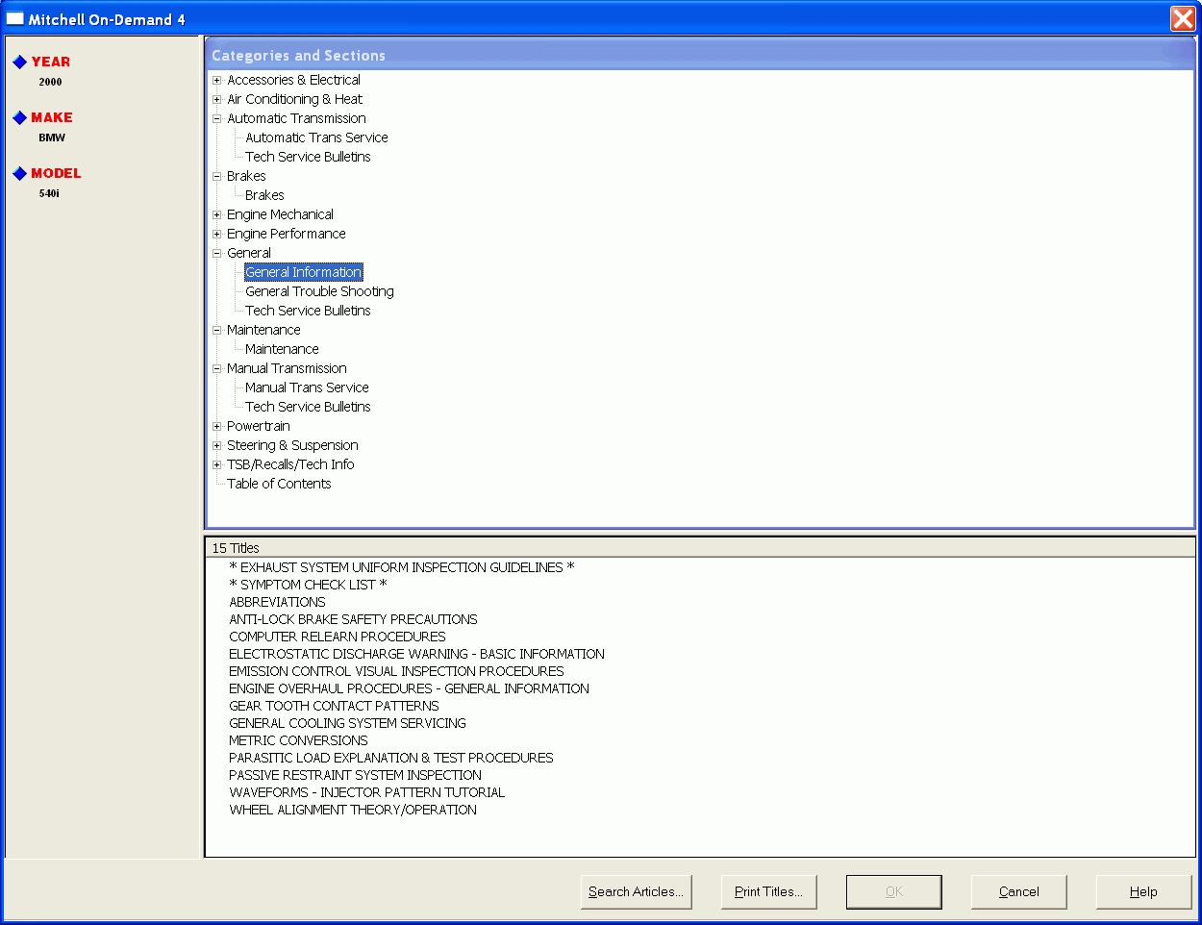Image resolution: width=1202 pixels, height=925 pixels.
Task: Select the ABBREVIATIONS title
Action: (277, 602)
